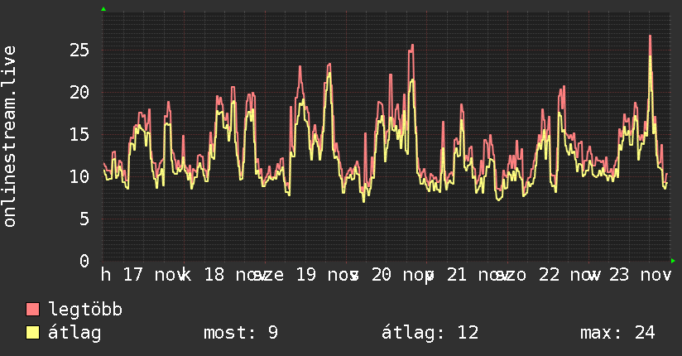The height and width of the screenshot is (356, 682).
Task: Click y-axis label 10
Action: (x=79, y=176)
